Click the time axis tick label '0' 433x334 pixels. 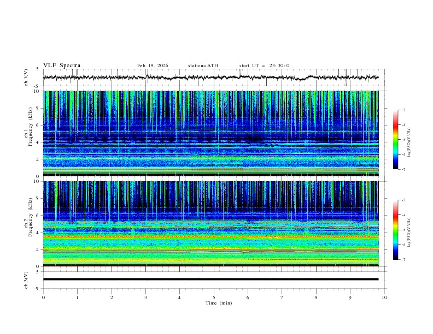tap(43, 297)
